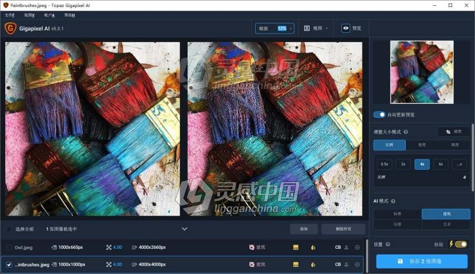Open the 视图 layout dropdown arrow
Screen dimensions: 475x274
pos(327,29)
